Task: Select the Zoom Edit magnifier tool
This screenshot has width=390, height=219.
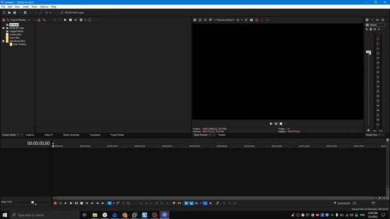Action: (129, 203)
